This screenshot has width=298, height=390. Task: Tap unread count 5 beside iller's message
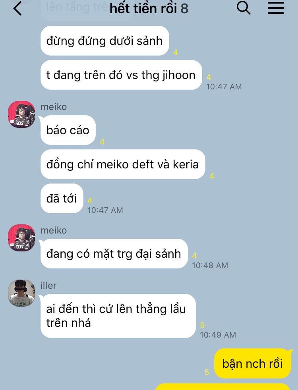(202, 325)
